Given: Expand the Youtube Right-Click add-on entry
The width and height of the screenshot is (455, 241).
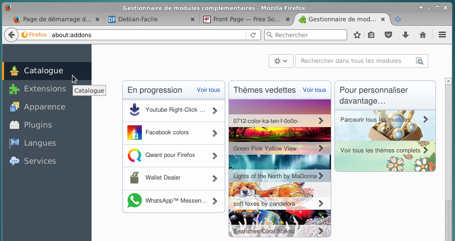Looking at the screenshot, I should 215,110.
